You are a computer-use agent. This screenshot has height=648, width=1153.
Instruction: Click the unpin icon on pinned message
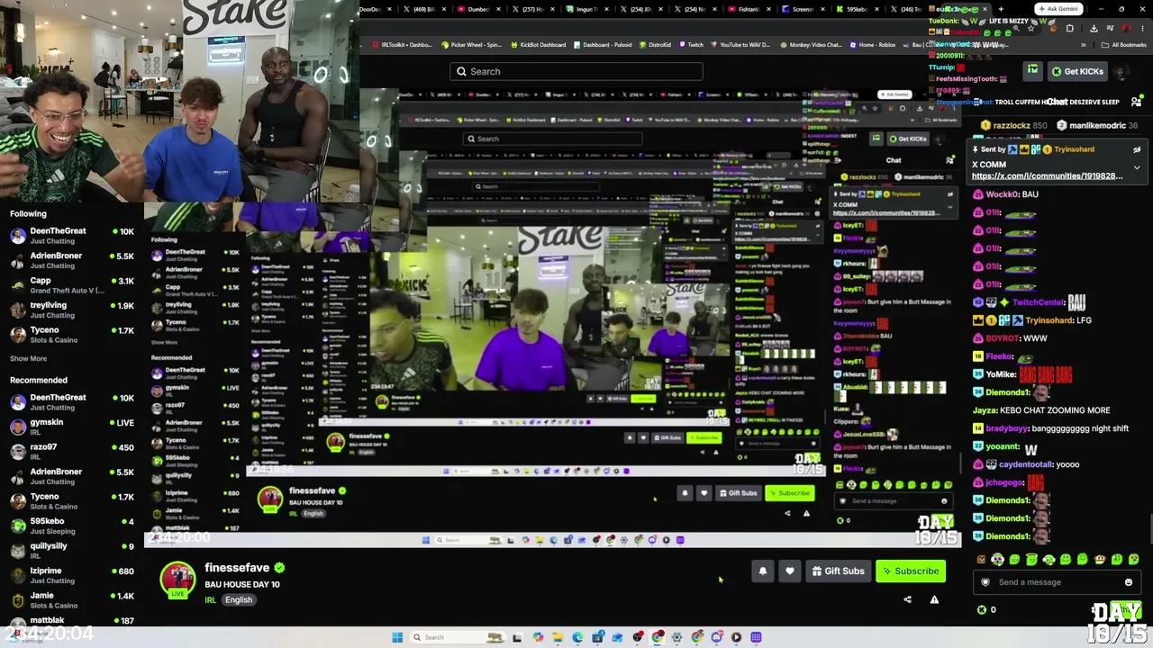1137,149
